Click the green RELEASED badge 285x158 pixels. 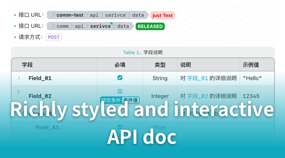[x=150, y=26]
